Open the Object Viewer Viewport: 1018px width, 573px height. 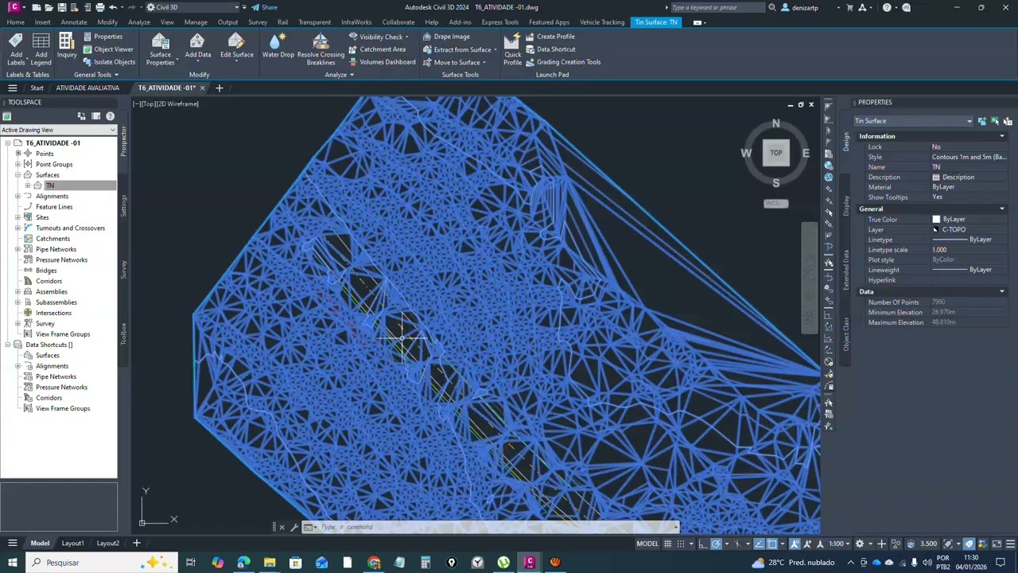(107, 49)
